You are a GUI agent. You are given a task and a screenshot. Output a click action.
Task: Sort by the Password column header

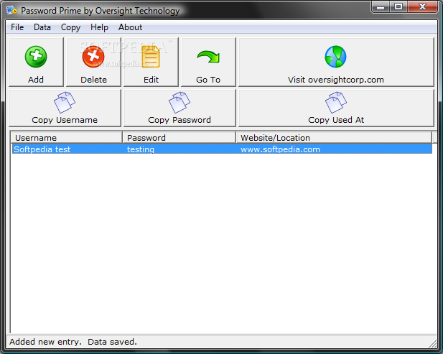pyautogui.click(x=179, y=138)
